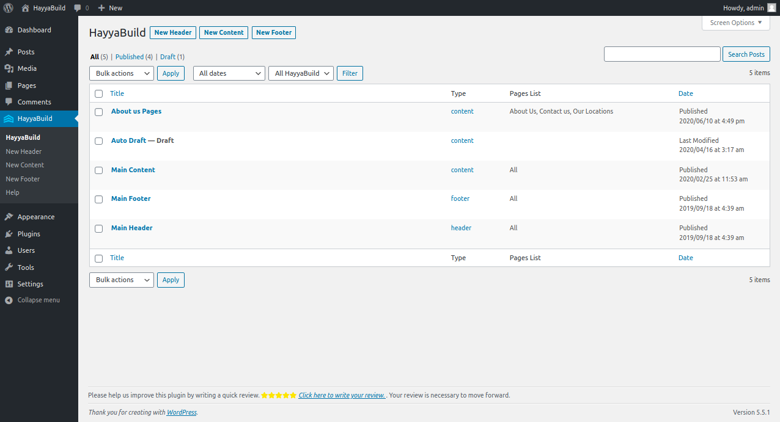Click the Filter button
The image size is (780, 422).
(350, 73)
